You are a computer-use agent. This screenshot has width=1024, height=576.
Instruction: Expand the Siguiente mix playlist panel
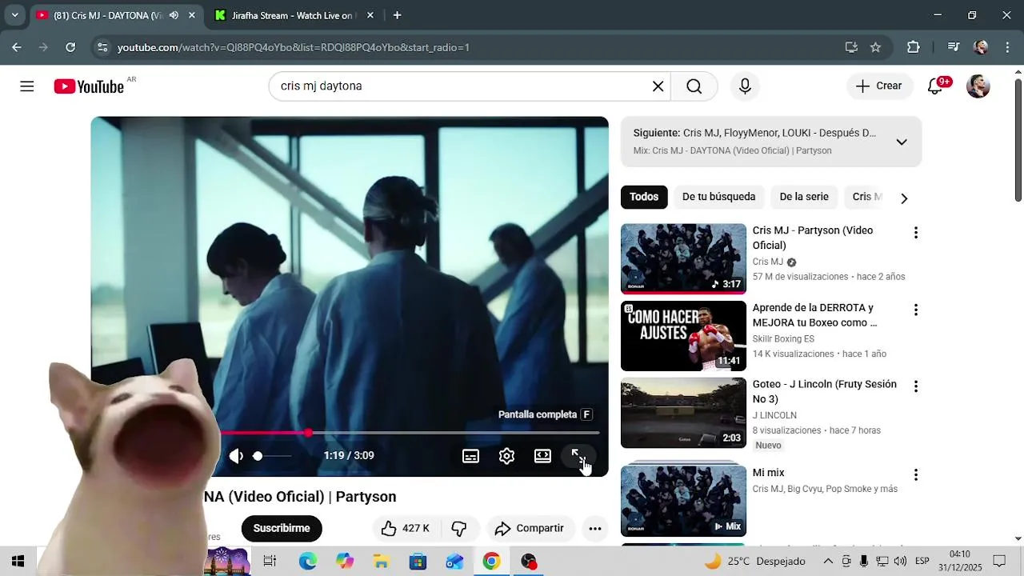coord(902,142)
